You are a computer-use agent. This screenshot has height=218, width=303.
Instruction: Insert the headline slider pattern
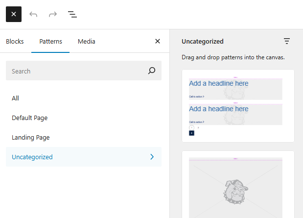238,106
